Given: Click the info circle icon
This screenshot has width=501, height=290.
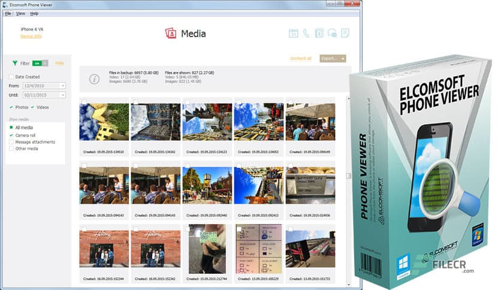Looking at the screenshot, I should [94, 79].
